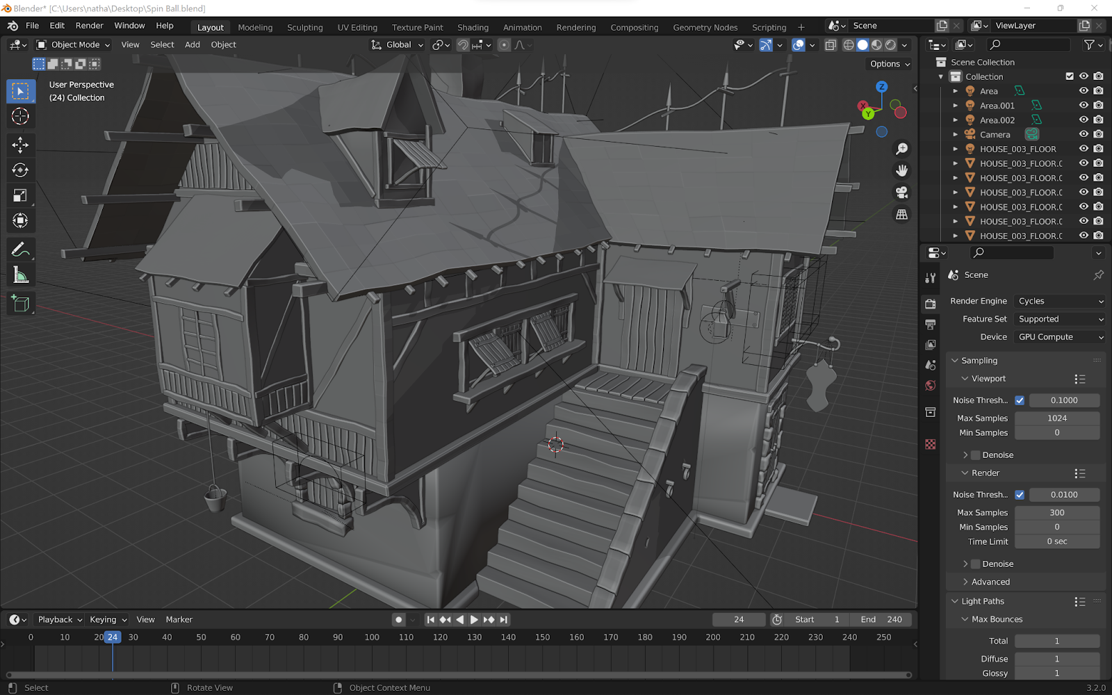Hide the Camera object in the outliner
Viewport: 1112px width, 695px height.
pyautogui.click(x=1083, y=134)
